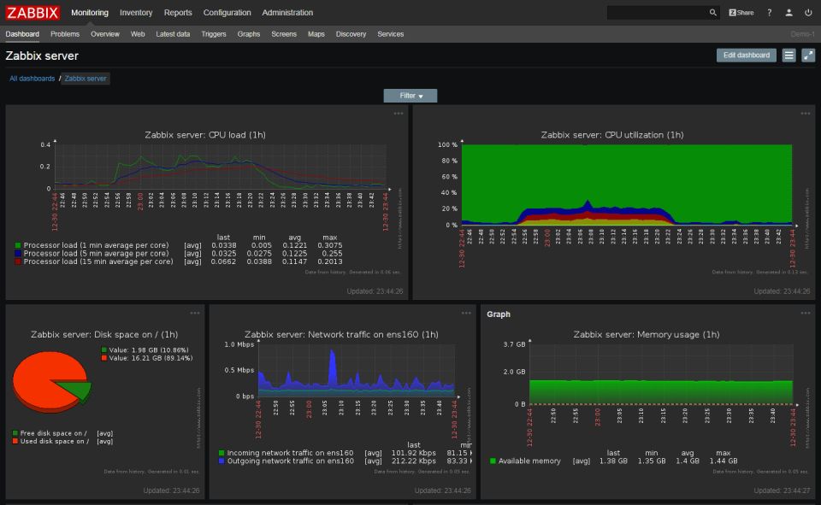Switch to the Latest data tab
Viewport: 821px width, 505px height.
point(173,34)
